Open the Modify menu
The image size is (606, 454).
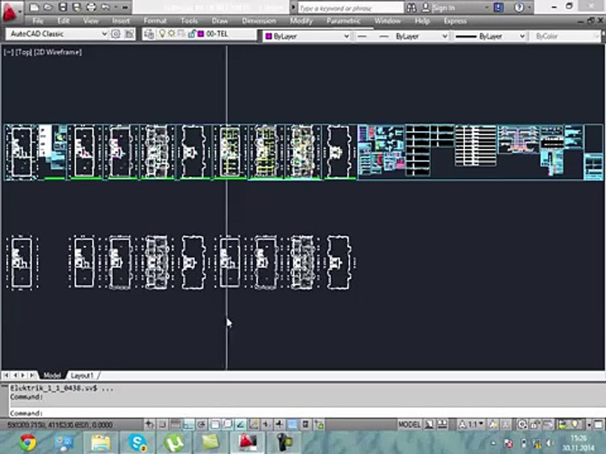click(x=301, y=21)
